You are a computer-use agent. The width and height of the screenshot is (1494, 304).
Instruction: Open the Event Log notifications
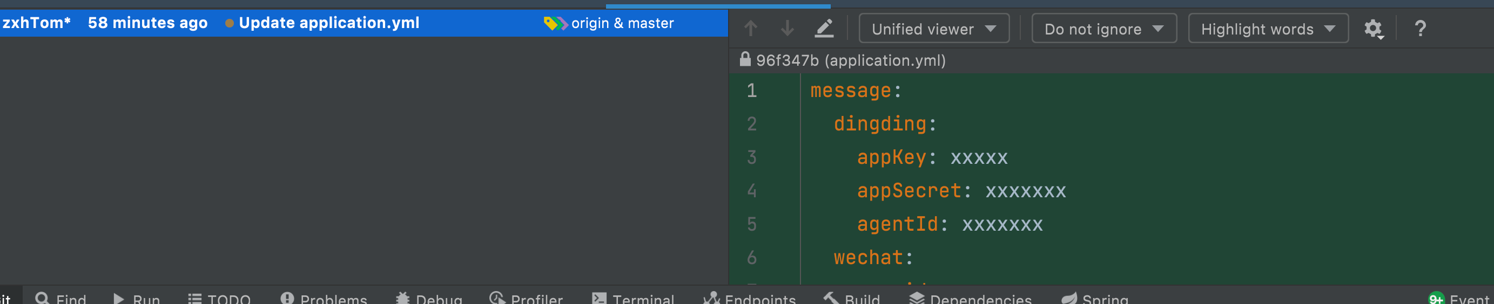(1461, 298)
